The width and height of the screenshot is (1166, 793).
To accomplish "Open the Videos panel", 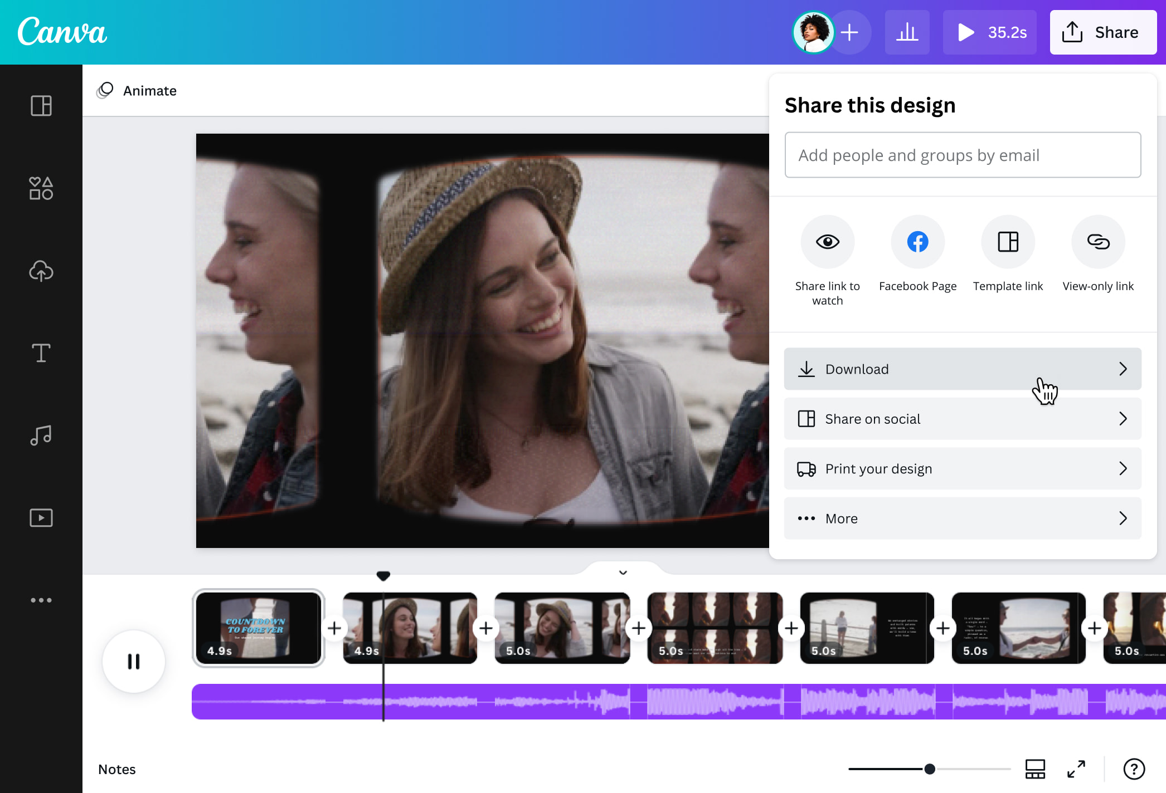I will click(41, 517).
